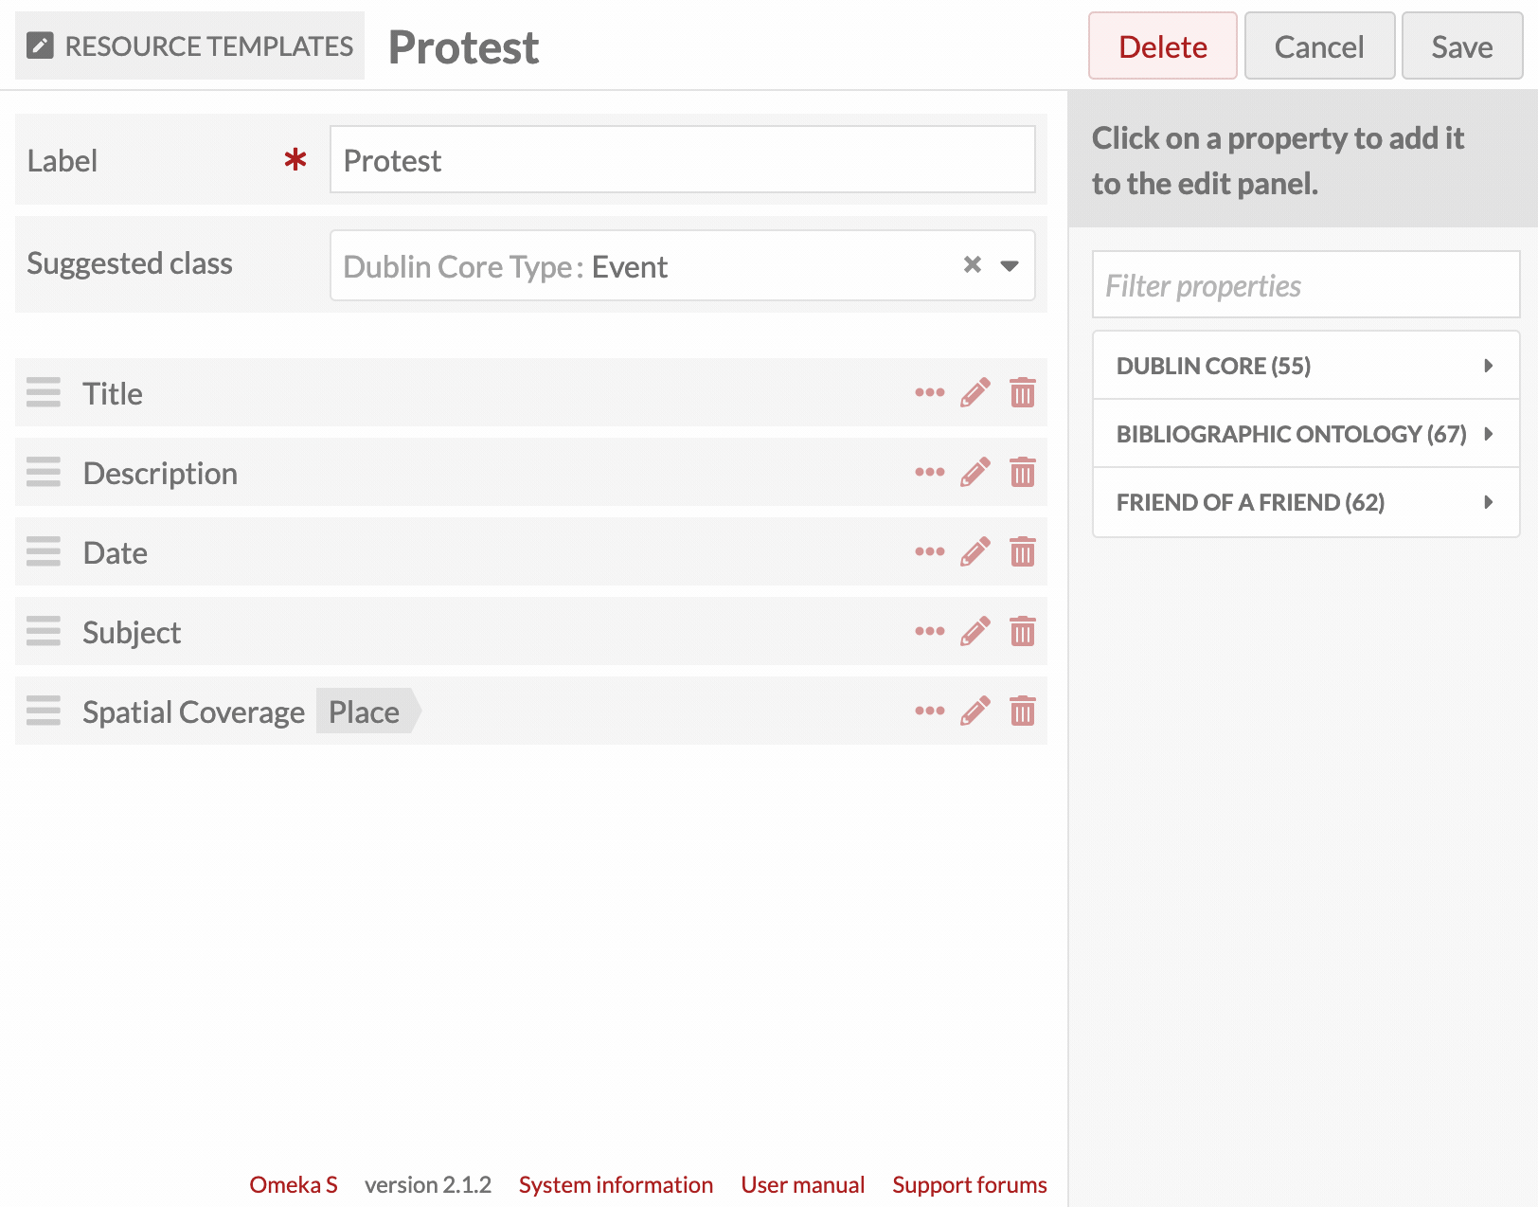Expand the Bibliographic Ontology vocabulary

tap(1306, 434)
